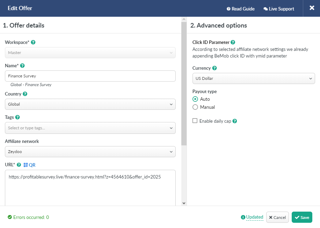Open the Read Guide link
The image size is (320, 228).
tap(241, 9)
